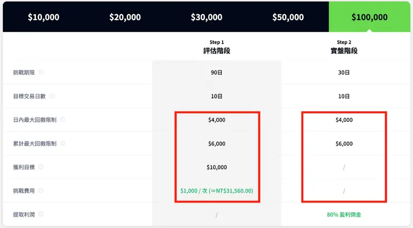
Task: Click info icon beside 目標交易日數
Action: coord(52,96)
